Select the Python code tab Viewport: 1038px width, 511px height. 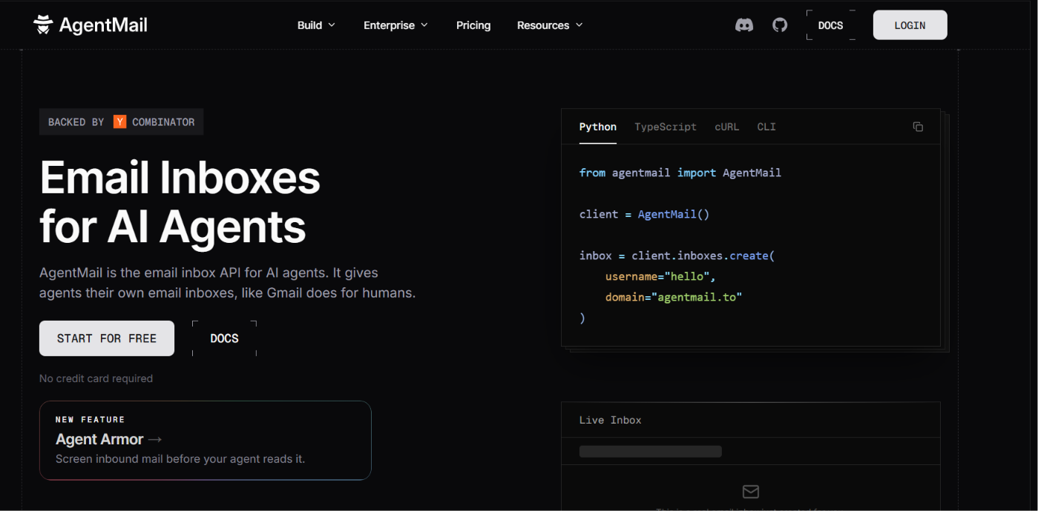(598, 127)
